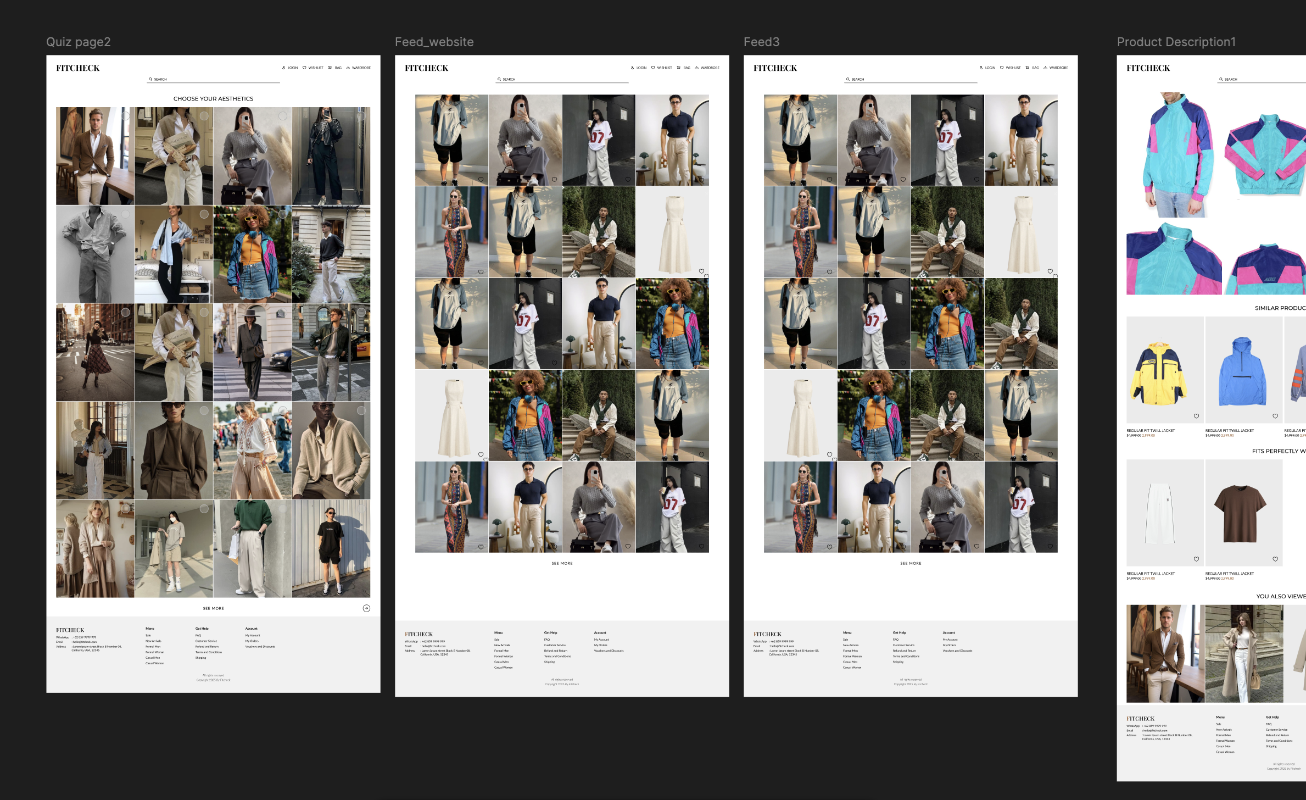Click the circled arrow icon beside Quiz page2's See More
1306x800 pixels.
366,608
